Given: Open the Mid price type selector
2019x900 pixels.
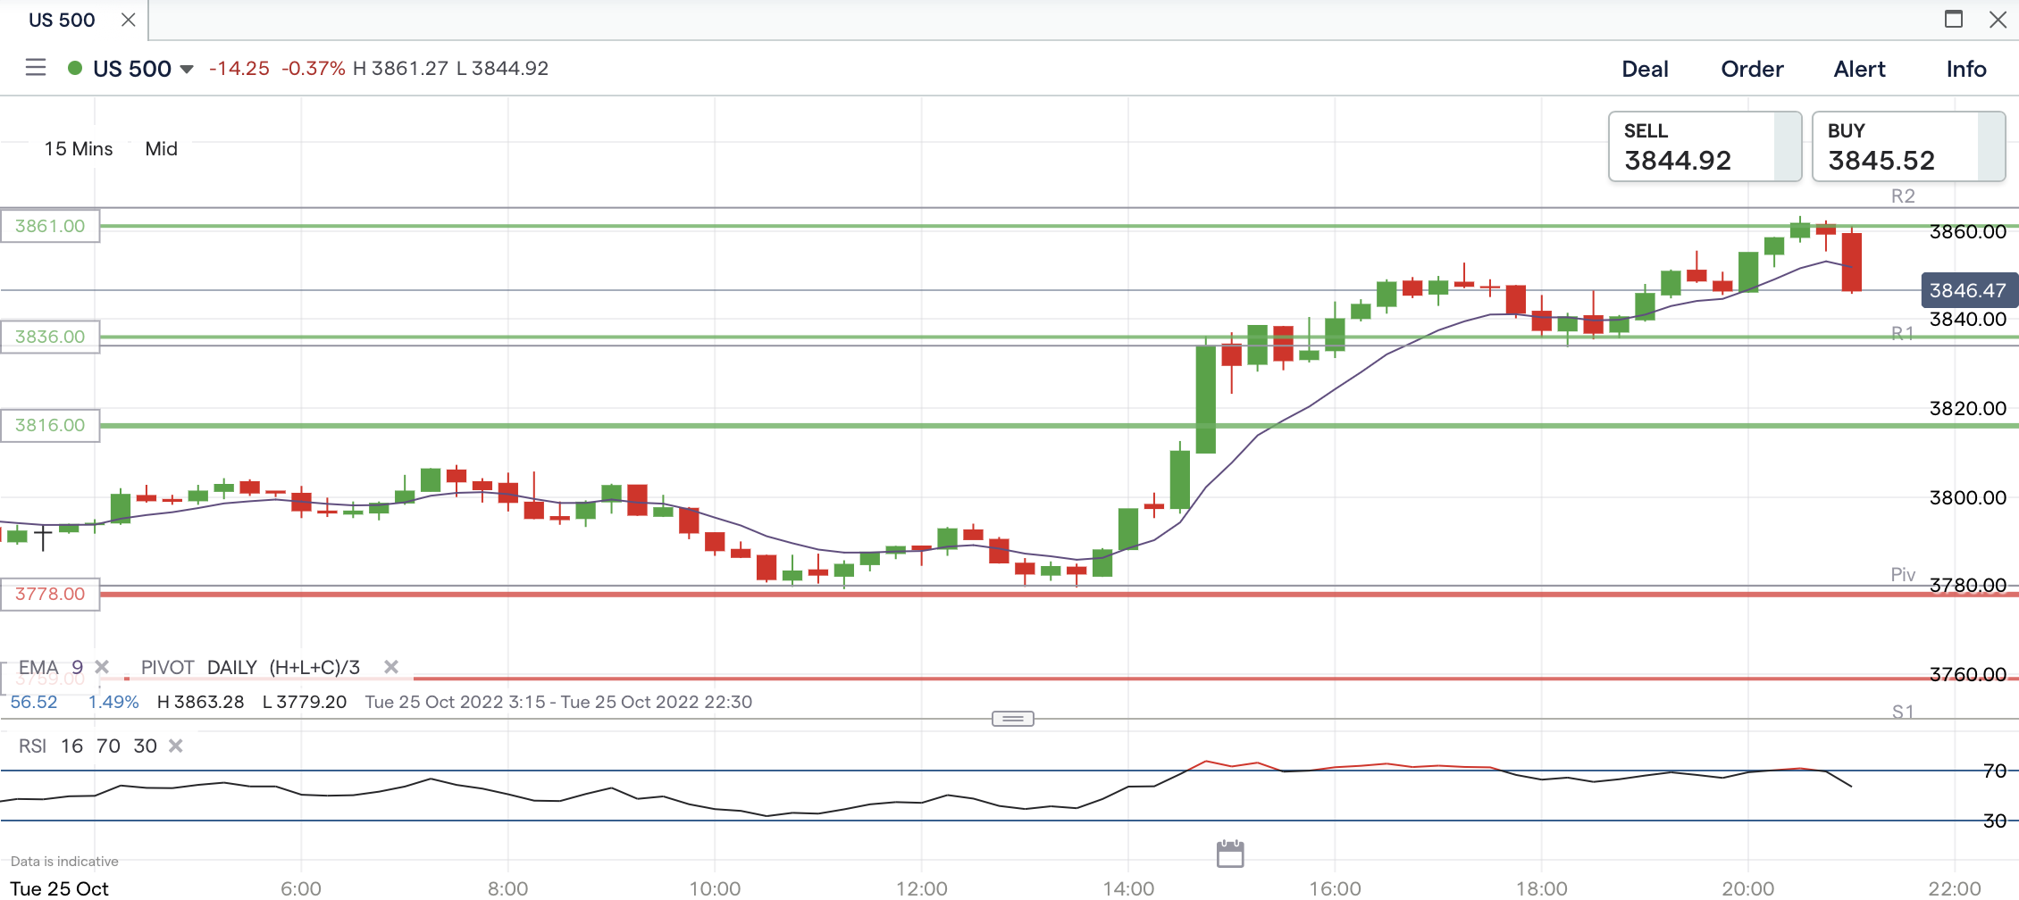Looking at the screenshot, I should tap(162, 149).
